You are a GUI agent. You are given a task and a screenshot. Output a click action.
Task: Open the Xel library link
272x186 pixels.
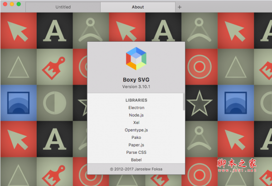tap(136, 123)
